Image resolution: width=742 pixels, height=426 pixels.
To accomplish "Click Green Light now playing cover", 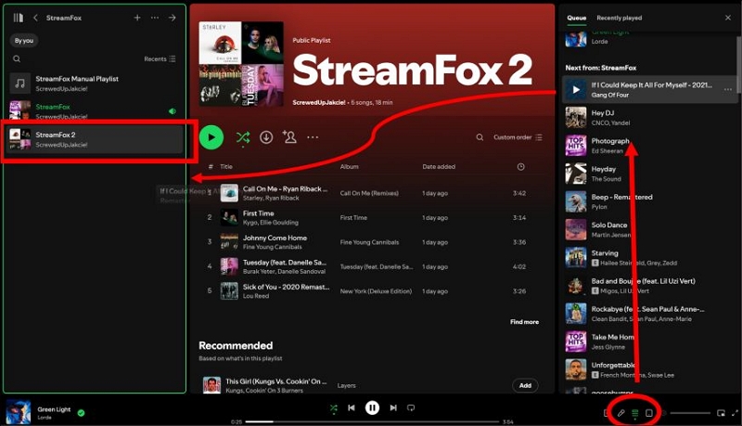I will point(19,412).
